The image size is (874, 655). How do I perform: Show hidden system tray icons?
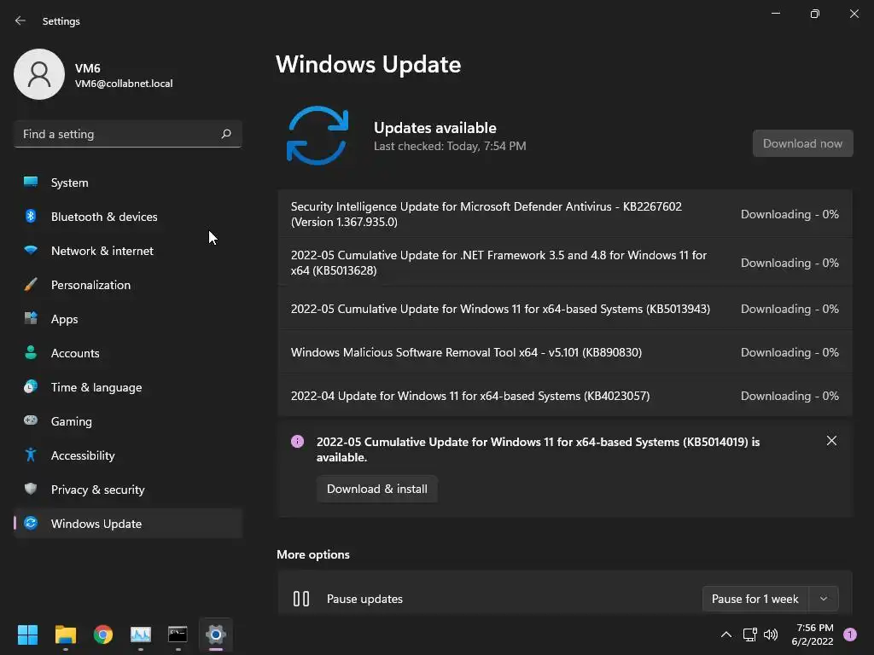[726, 635]
